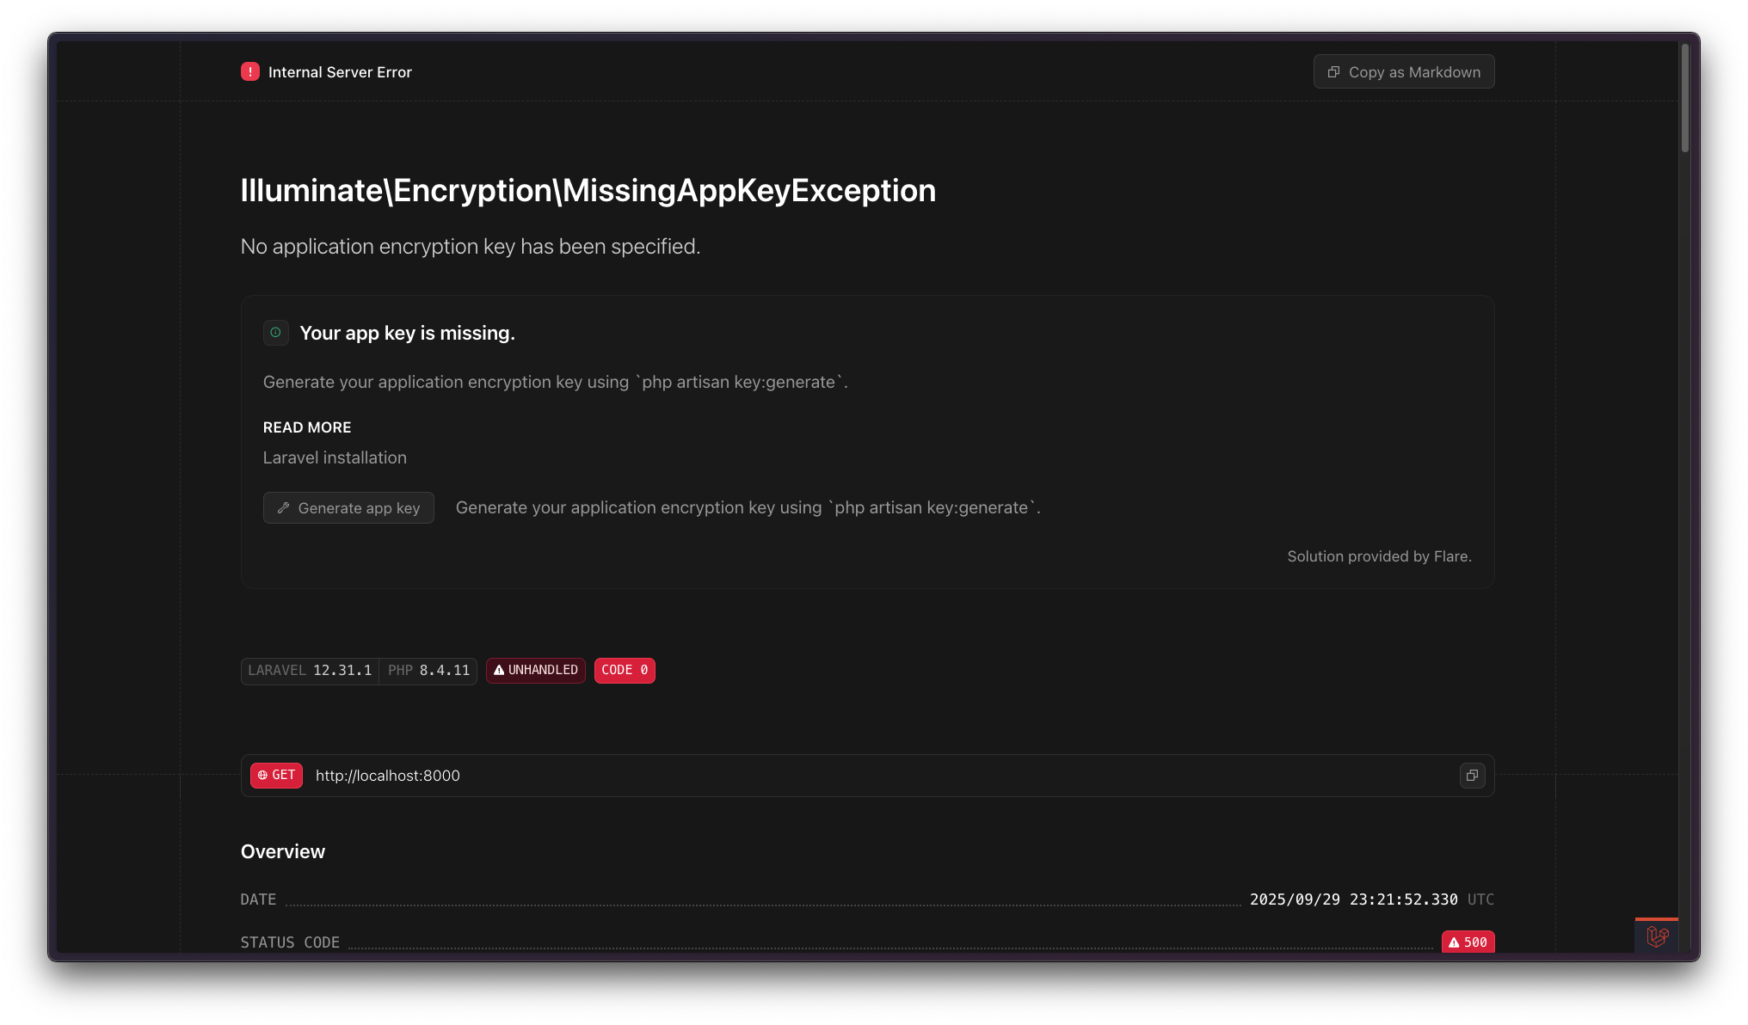1748x1025 pixels.
Task: Select the LARAVEL 12.31.1 version badge
Action: pos(310,671)
